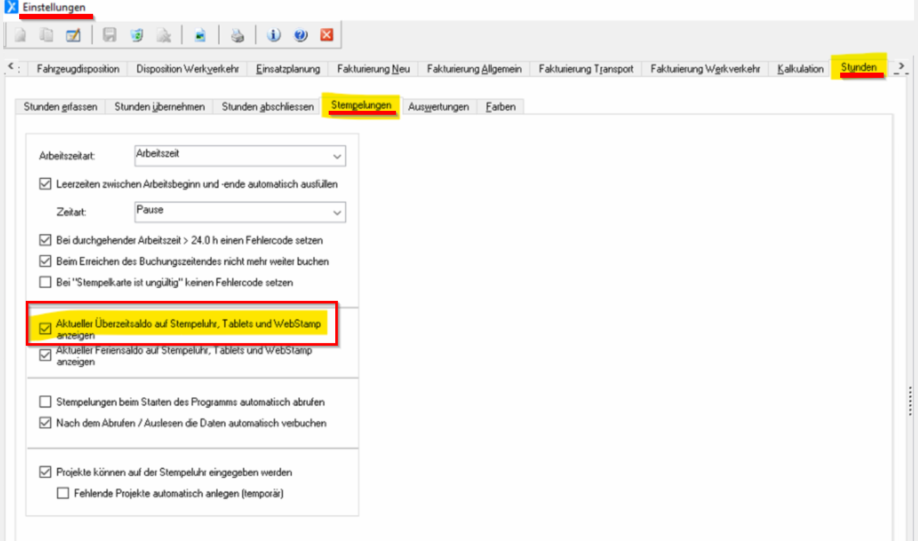The width and height of the screenshot is (918, 541).
Task: Click the printer icon
Action: point(237,36)
